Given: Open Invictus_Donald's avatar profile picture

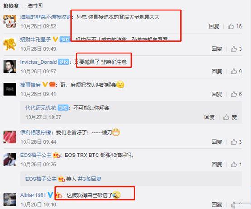Looking at the screenshot, I should point(10,67).
